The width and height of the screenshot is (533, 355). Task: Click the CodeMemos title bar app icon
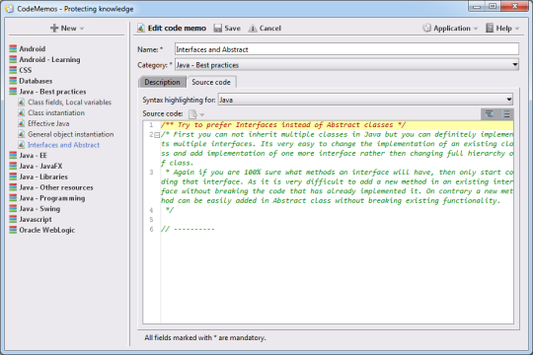pyautogui.click(x=10, y=9)
